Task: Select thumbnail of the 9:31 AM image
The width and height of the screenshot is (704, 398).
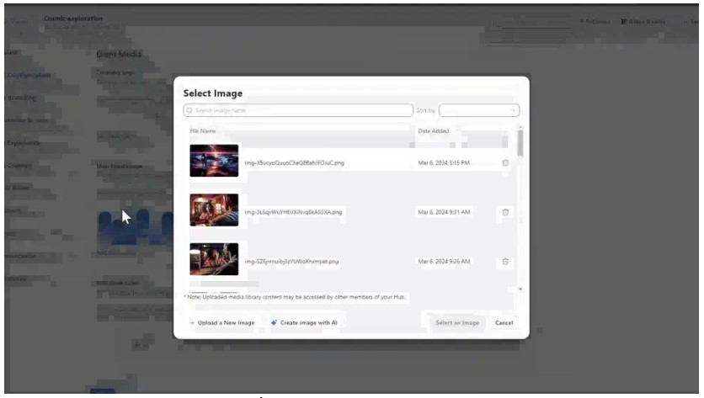Action: point(214,210)
